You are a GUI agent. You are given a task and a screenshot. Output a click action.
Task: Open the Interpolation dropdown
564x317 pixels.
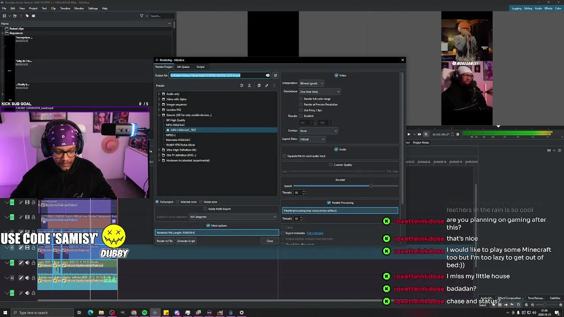pyautogui.click(x=312, y=83)
